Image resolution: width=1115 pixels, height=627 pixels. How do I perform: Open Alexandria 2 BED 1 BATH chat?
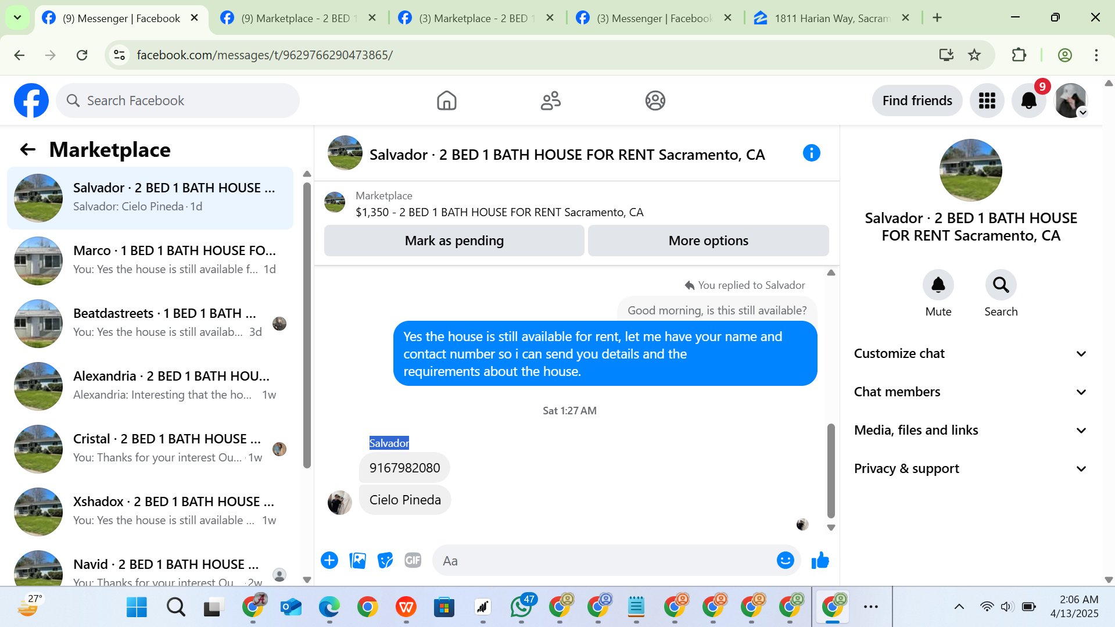[x=150, y=386]
